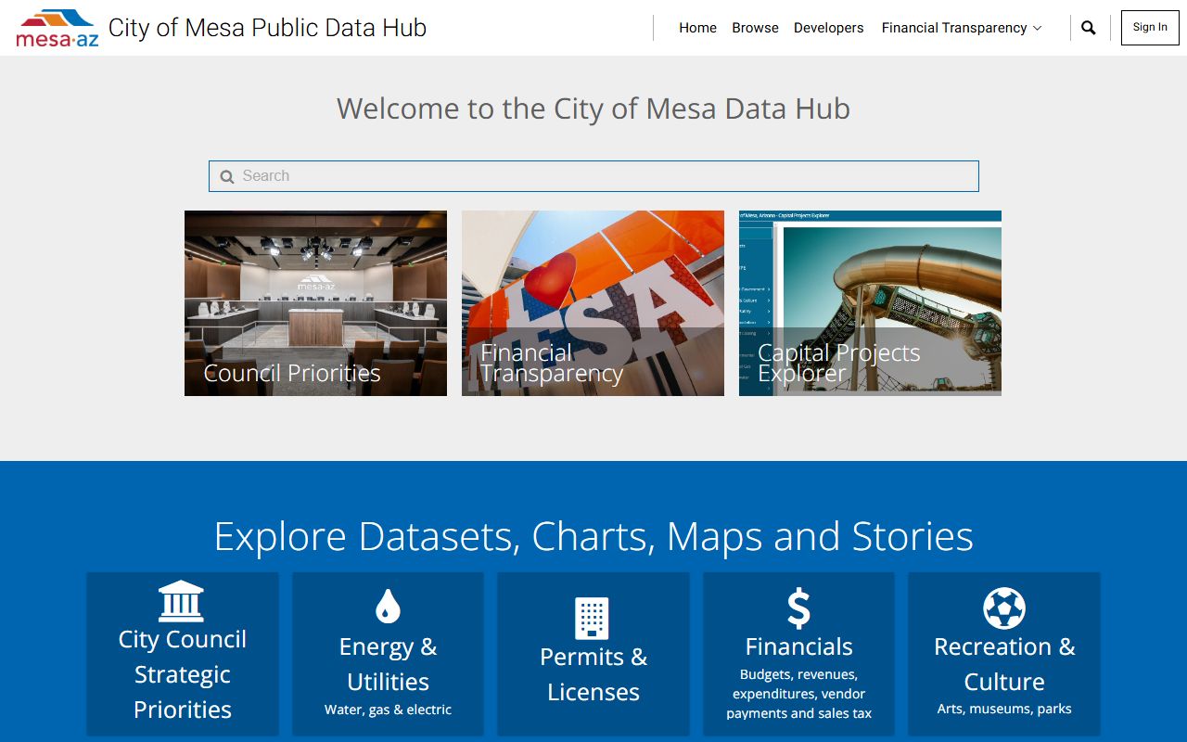This screenshot has height=742, width=1187.
Task: Open the Developers menu item
Action: pos(828,28)
